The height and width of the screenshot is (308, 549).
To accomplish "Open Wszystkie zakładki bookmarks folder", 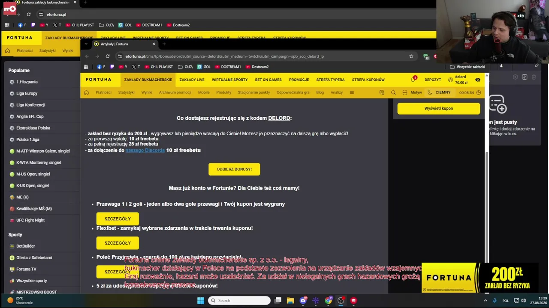I will coord(467,67).
